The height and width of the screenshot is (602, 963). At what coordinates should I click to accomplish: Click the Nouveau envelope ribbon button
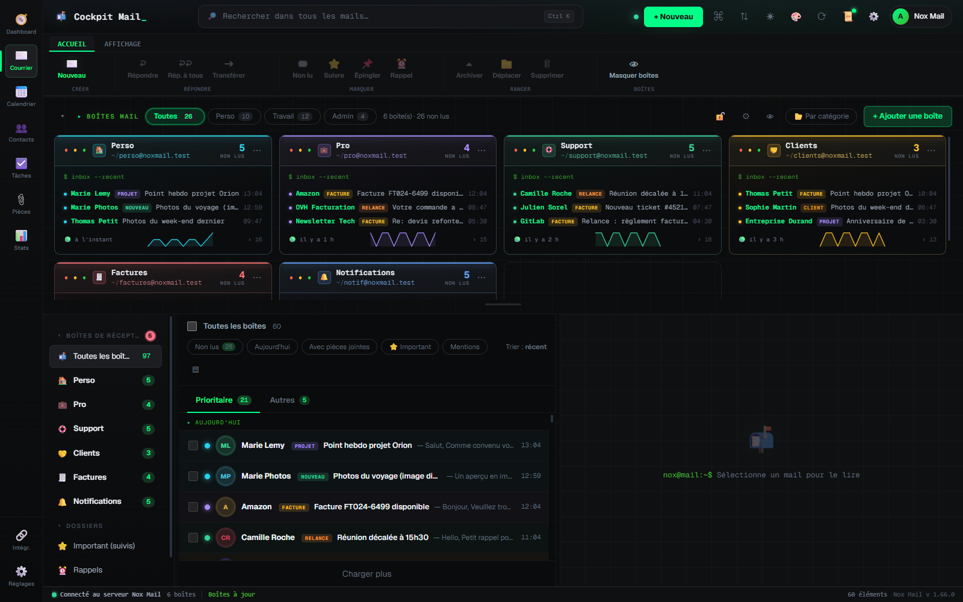[72, 69]
